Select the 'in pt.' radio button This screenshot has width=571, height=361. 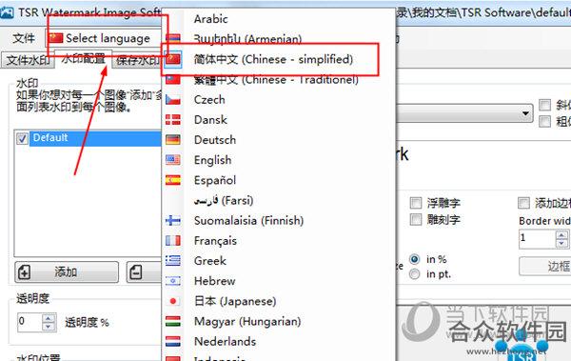pos(415,274)
